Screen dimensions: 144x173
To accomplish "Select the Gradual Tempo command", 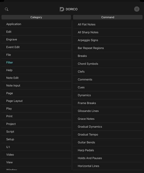I will click(108, 135).
